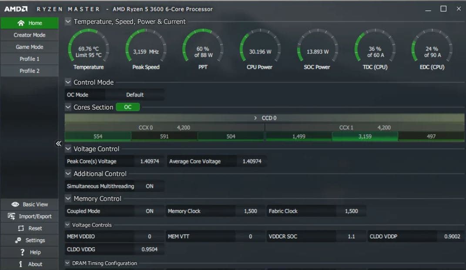Toggle Coupled Mode ON value
The height and width of the screenshot is (270, 466).
point(149,211)
